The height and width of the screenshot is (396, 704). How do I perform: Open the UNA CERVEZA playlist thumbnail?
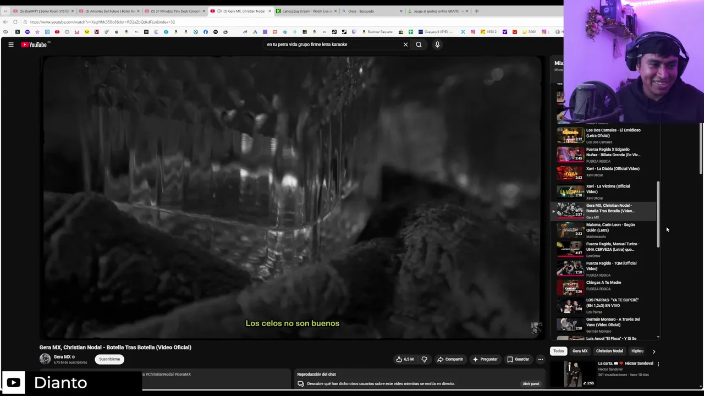pos(570,249)
